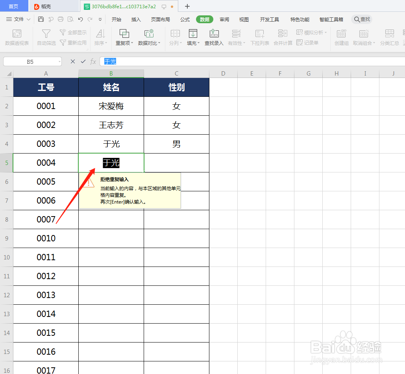Open the 审阅 review tab
405x374 pixels.
pos(224,19)
